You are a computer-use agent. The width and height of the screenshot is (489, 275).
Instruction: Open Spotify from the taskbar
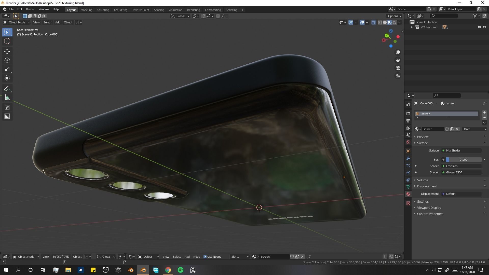[180, 270]
